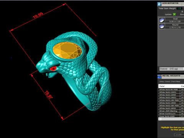Click the Round gem name row
184x138 pixels.
tap(175, 25)
